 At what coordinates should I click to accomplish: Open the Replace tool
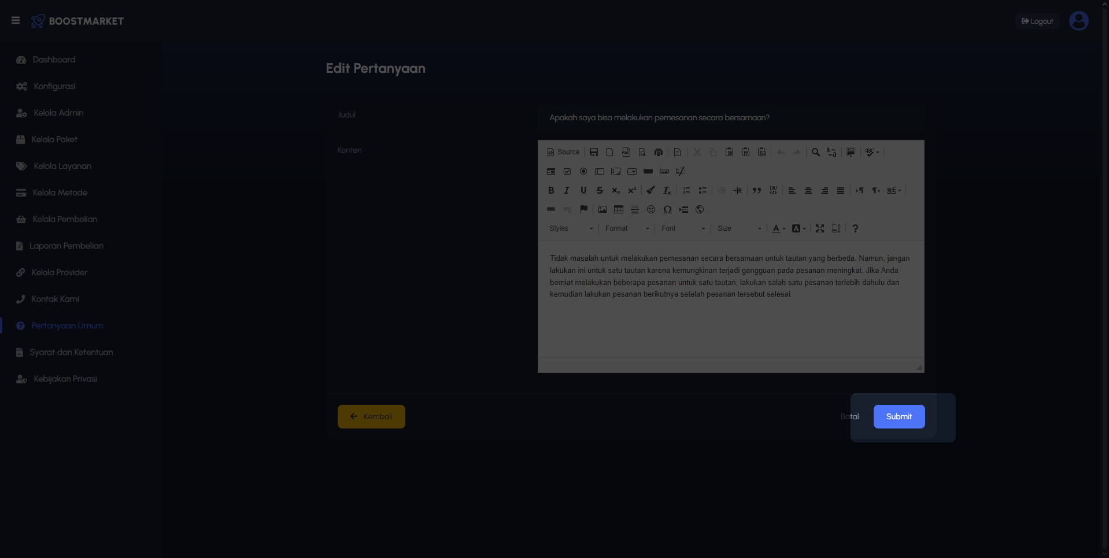[831, 152]
